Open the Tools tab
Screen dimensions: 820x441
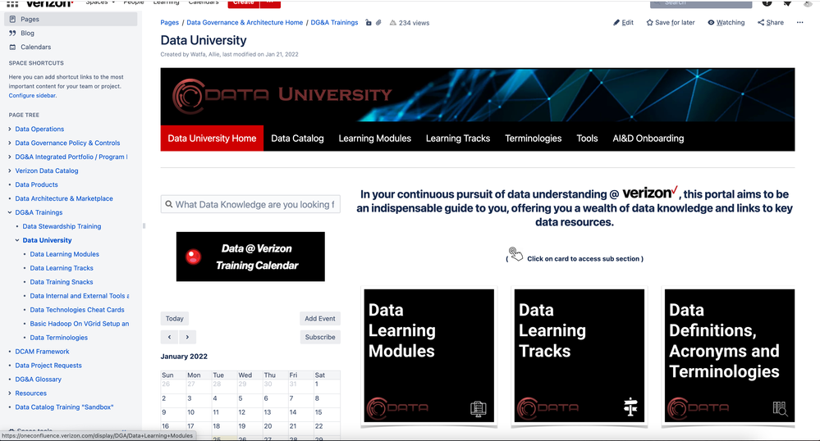tap(587, 139)
